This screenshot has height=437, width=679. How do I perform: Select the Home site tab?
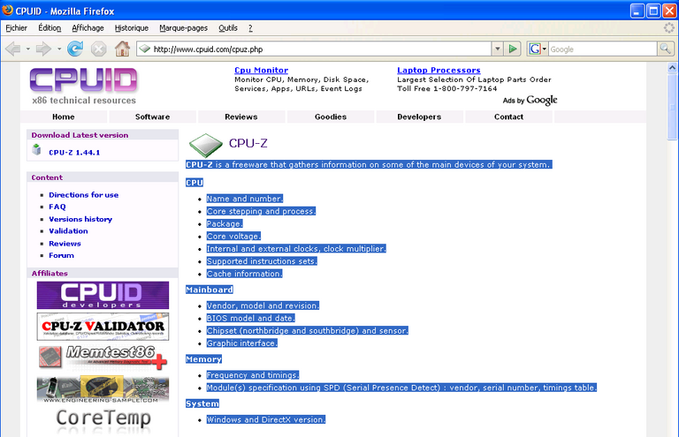(x=64, y=117)
